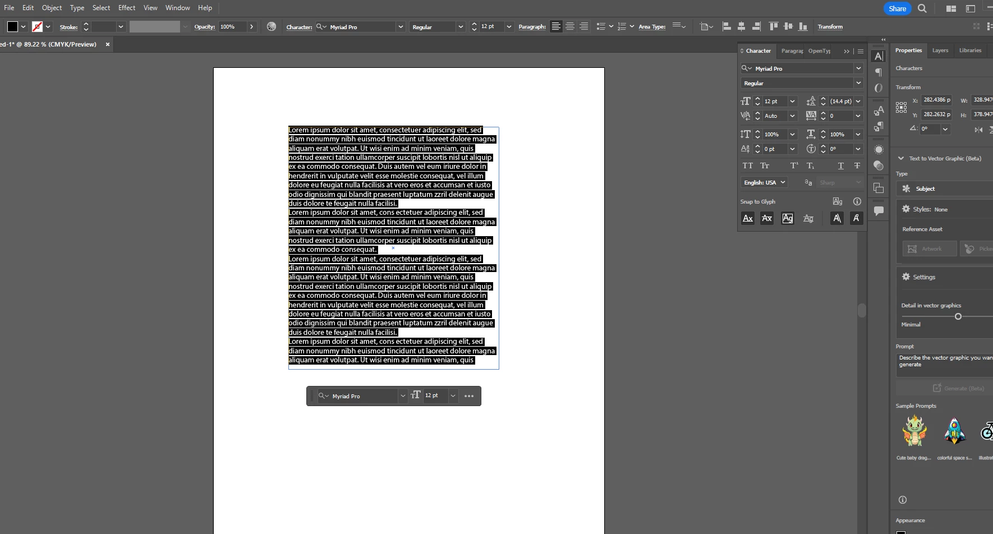Click the Share button
993x534 pixels.
click(x=897, y=8)
